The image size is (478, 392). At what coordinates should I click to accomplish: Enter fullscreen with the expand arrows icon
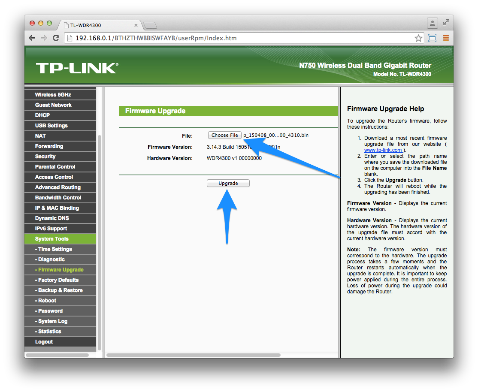446,23
